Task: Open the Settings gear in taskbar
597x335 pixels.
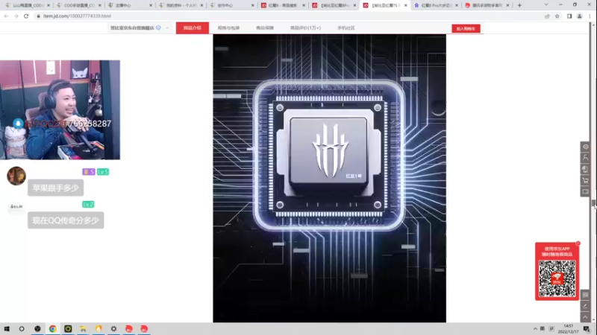Action: click(x=113, y=328)
